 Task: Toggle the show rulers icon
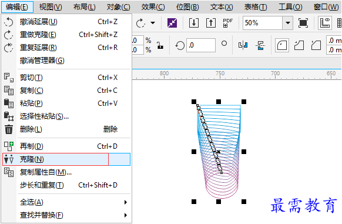(324, 23)
